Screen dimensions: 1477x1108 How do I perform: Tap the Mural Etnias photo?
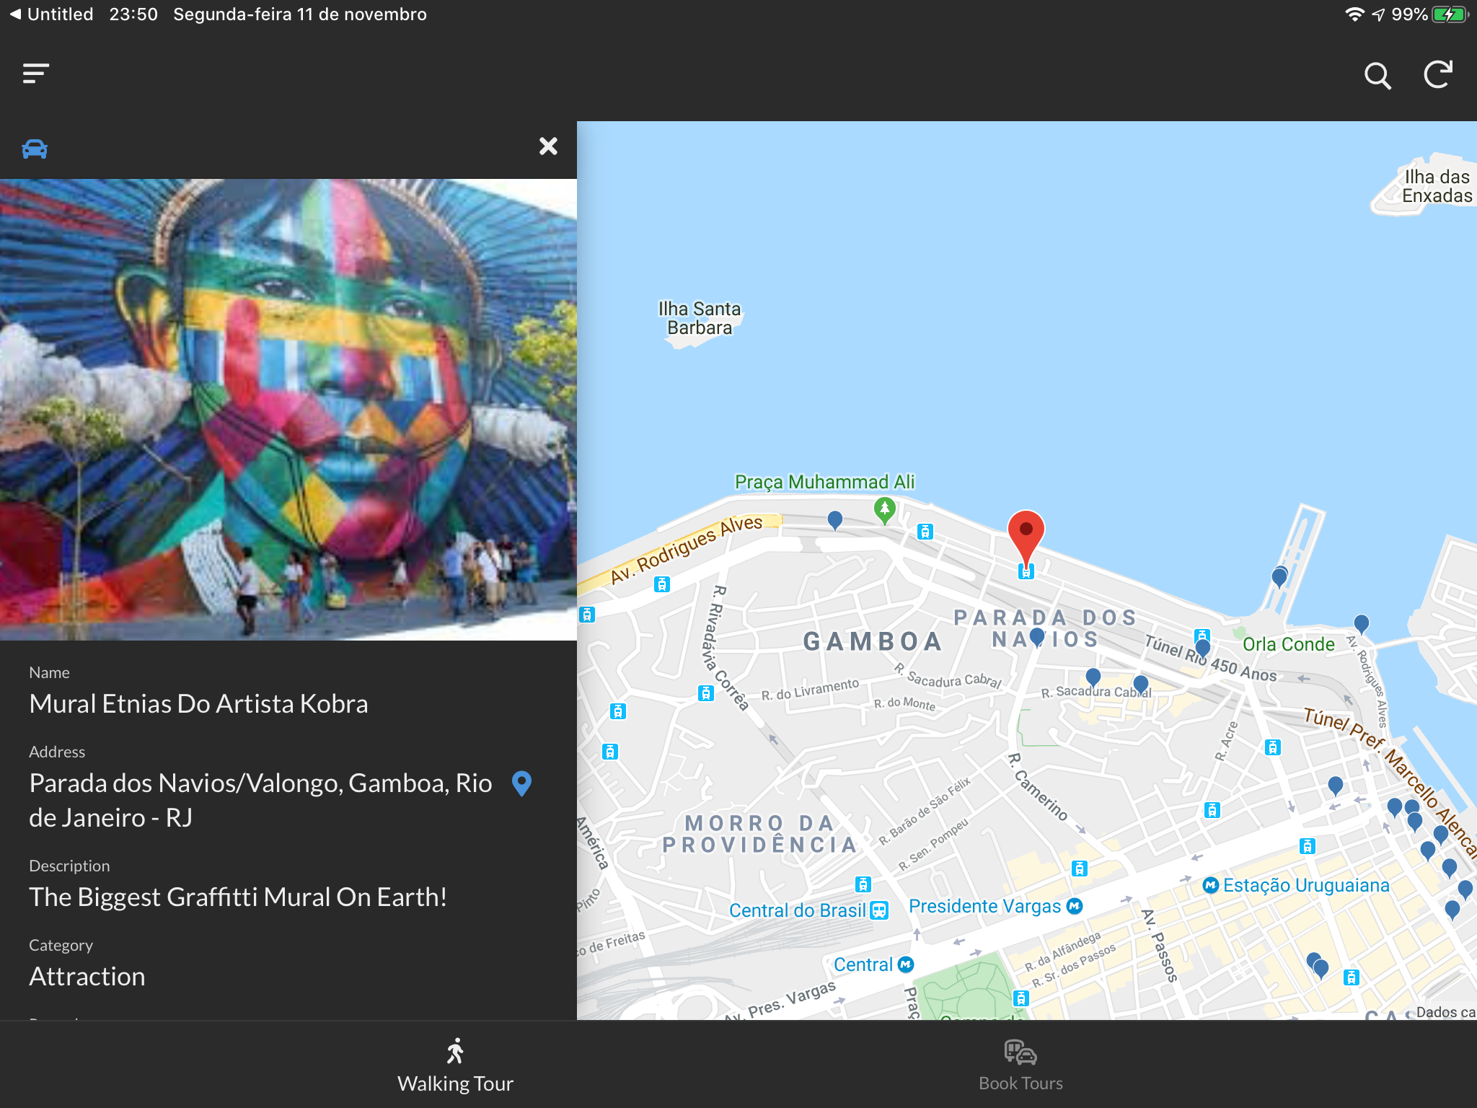(288, 410)
